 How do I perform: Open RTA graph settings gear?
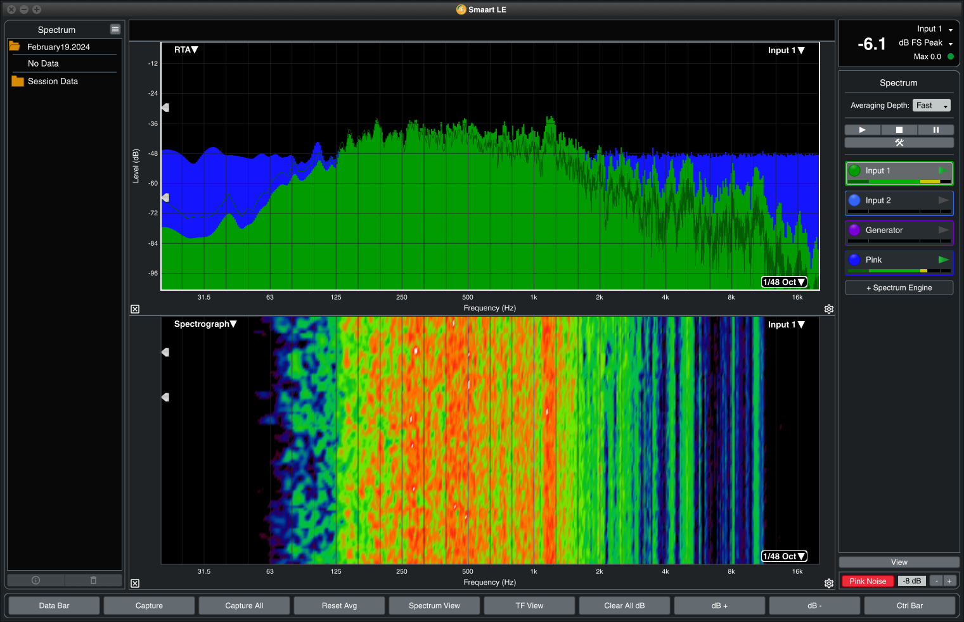(828, 309)
